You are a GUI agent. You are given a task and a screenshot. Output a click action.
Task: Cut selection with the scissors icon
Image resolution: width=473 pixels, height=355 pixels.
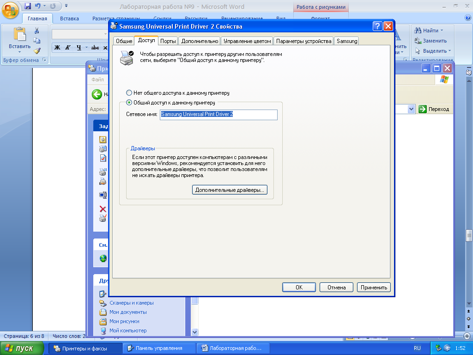point(36,30)
